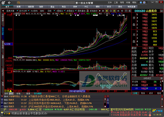The width and height of the screenshot is (164, 117).
Task: Click the 2014/10/09 date marker on timeline
Action: pyautogui.click(x=77, y=91)
